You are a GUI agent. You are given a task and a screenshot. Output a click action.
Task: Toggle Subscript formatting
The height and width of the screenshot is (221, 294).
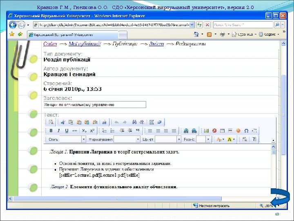point(84,131)
